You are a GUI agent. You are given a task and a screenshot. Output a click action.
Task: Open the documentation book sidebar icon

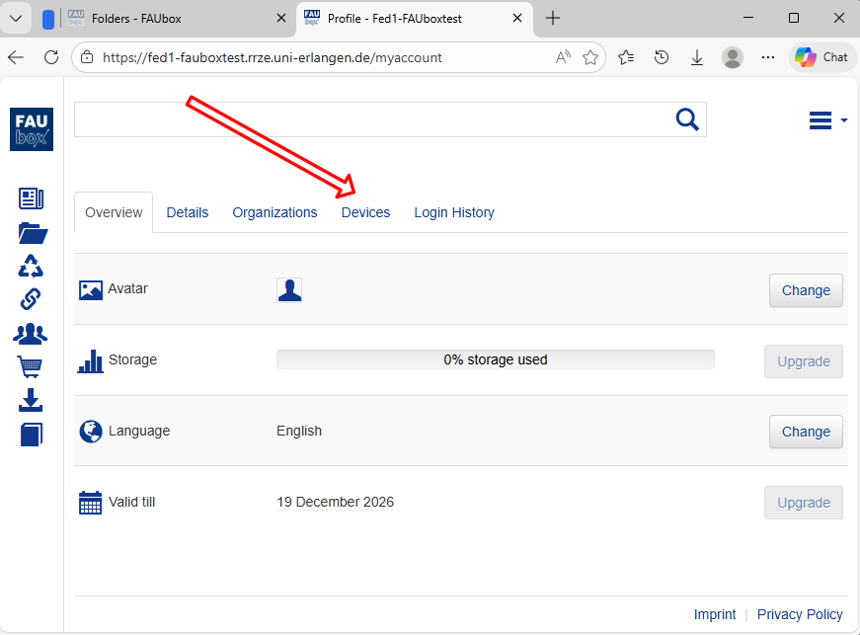point(32,435)
